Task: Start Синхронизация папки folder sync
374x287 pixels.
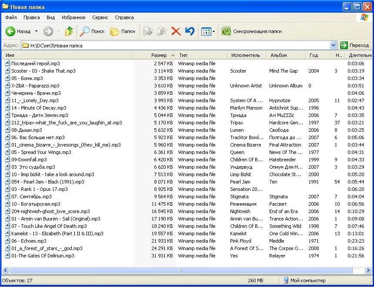Action: [251, 31]
